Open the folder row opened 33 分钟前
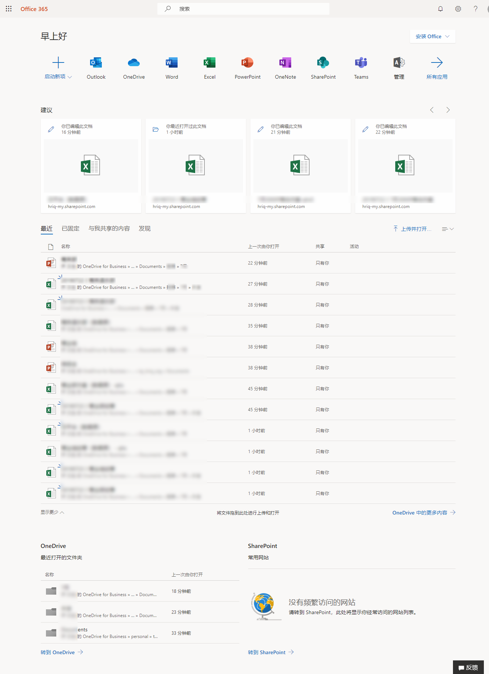 click(140, 633)
